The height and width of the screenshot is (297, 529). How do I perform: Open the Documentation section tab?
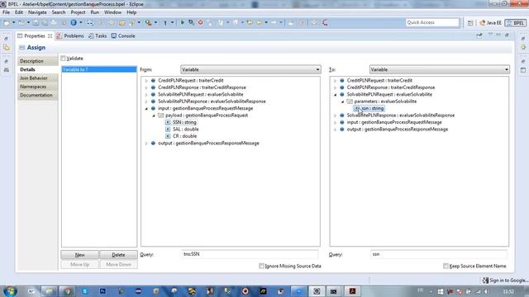[x=37, y=96]
